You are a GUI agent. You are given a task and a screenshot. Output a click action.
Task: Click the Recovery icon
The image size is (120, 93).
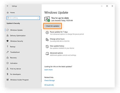point(8,58)
